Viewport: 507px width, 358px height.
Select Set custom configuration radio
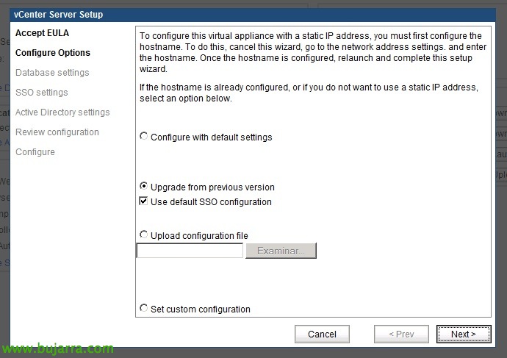[143, 308]
